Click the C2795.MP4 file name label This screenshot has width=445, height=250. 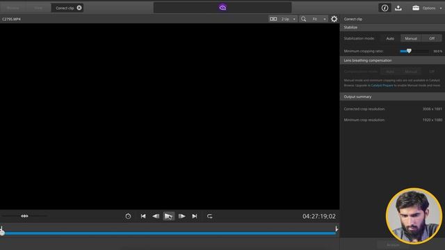11,19
